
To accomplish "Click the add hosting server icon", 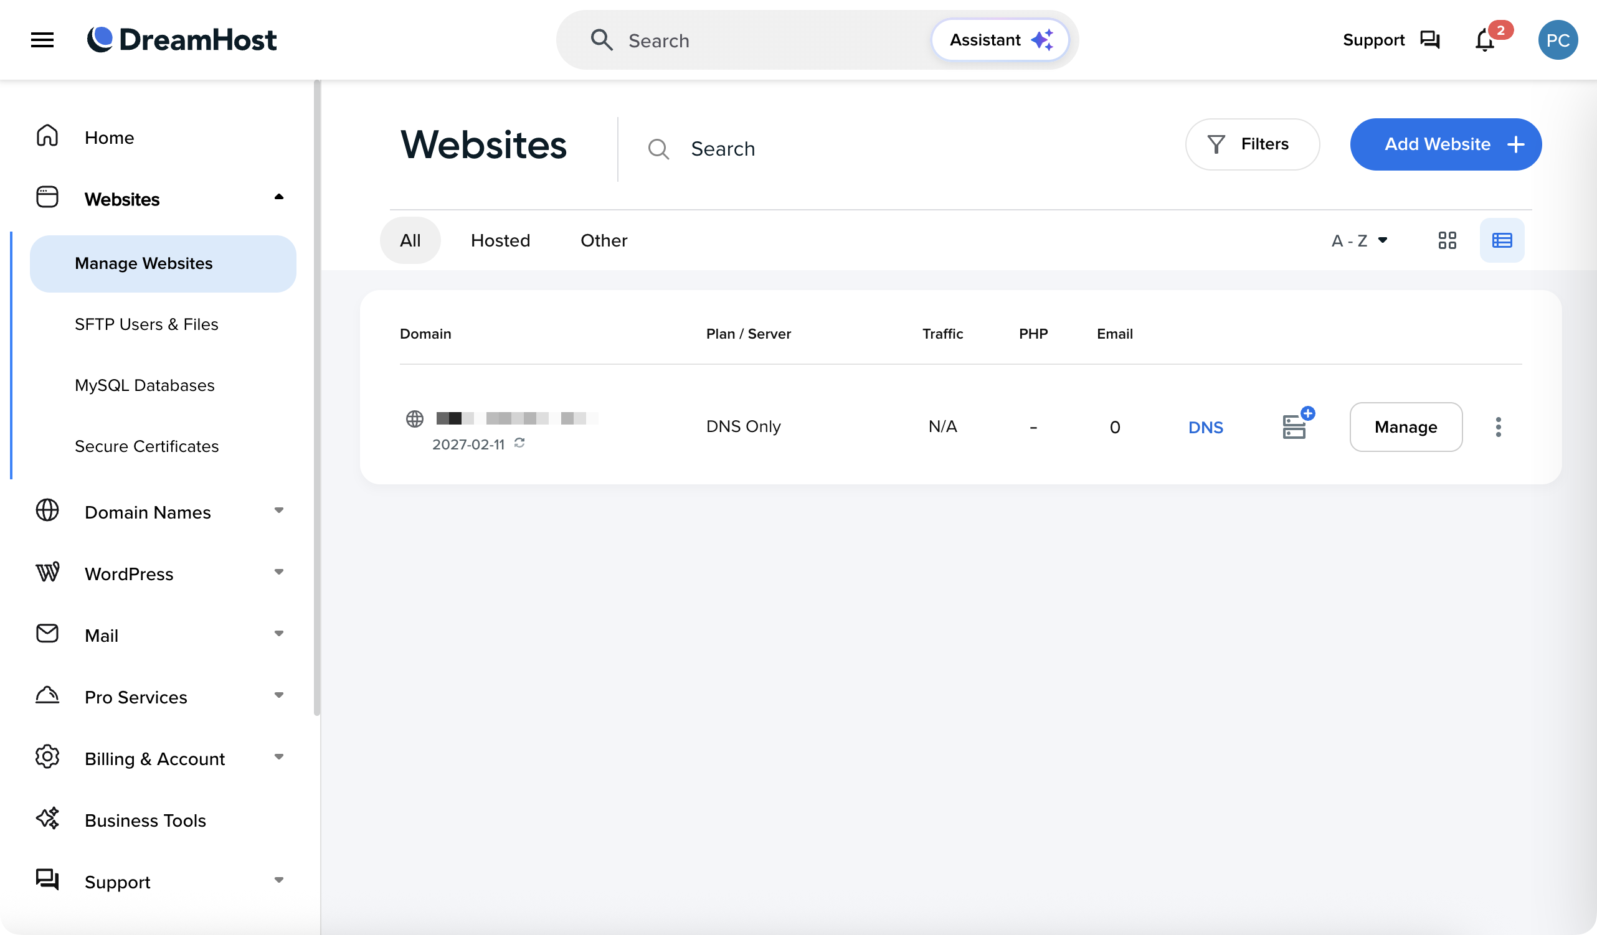I will (x=1296, y=426).
